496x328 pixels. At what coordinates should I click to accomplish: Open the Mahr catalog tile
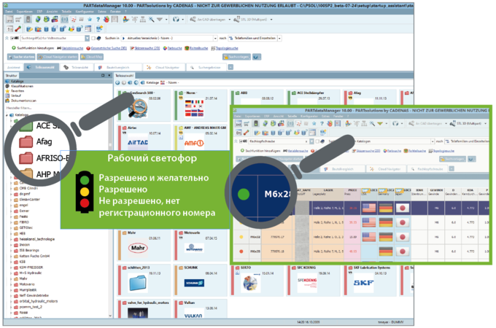[x=143, y=245]
